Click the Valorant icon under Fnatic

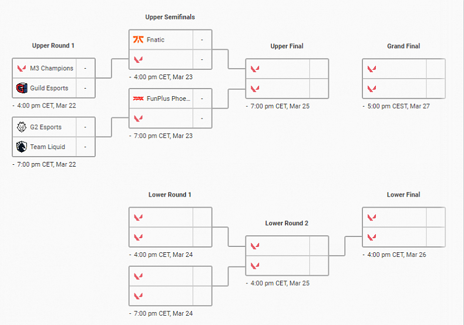tap(139, 59)
